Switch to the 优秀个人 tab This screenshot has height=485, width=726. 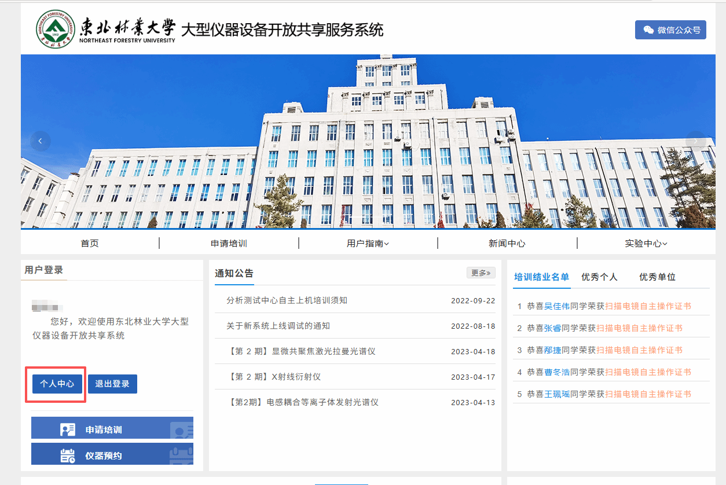(599, 277)
